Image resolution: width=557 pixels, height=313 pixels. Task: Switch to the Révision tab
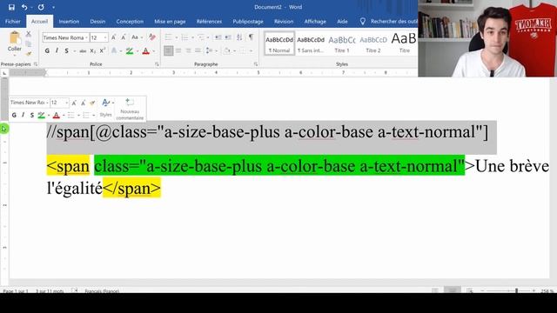click(x=284, y=21)
